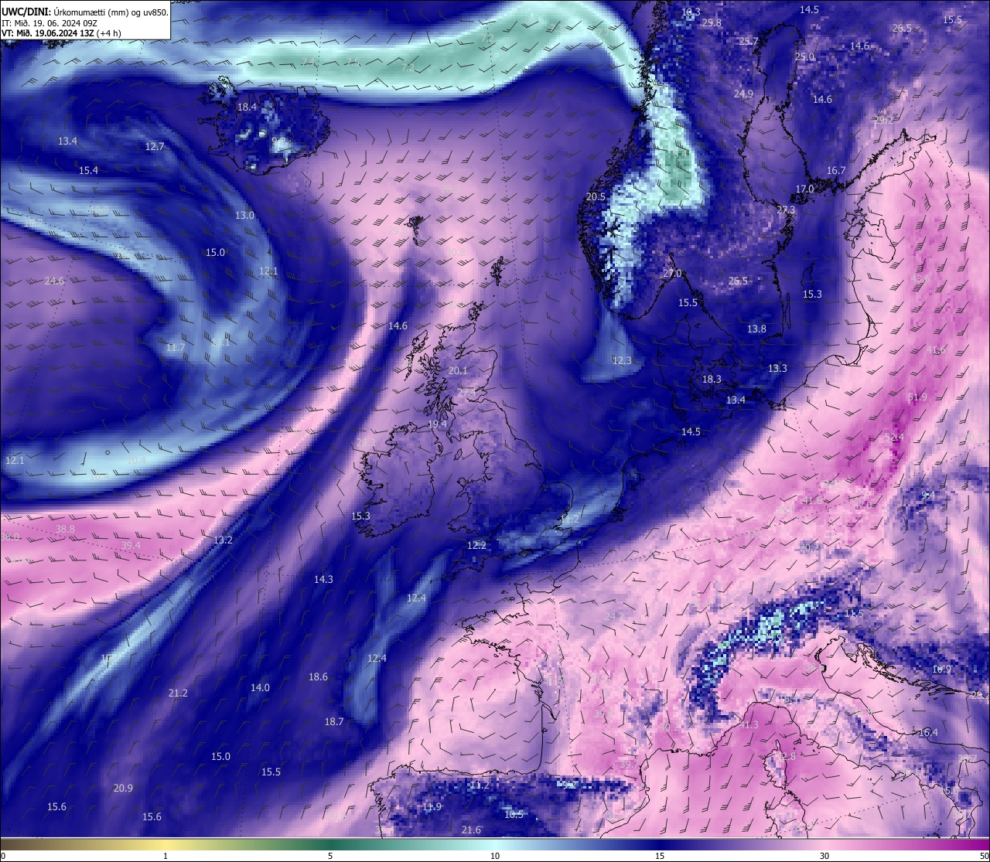The image size is (990, 862).
Task: Click the 18.6 value label
Action: [x=318, y=676]
